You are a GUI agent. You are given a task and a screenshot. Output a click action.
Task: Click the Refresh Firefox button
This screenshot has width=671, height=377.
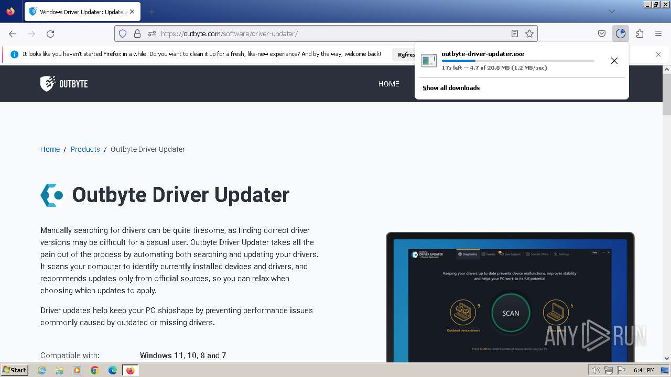pos(404,54)
